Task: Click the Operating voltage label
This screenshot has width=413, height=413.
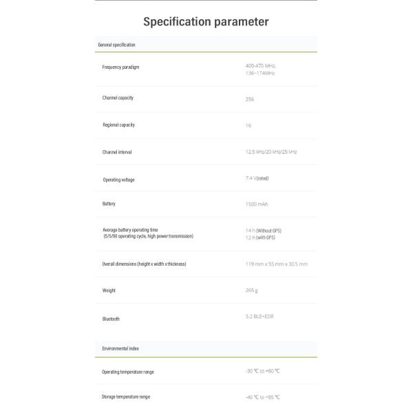Action: pyautogui.click(x=118, y=180)
